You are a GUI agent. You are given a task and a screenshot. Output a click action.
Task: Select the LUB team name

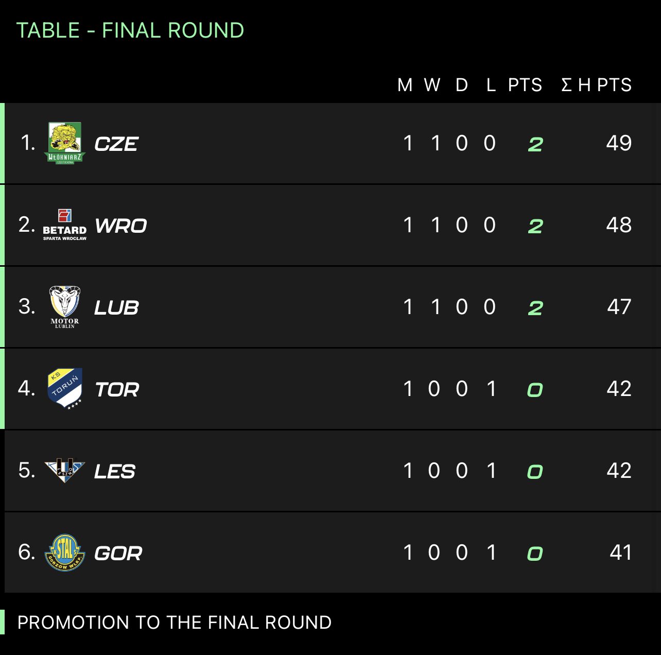116,308
